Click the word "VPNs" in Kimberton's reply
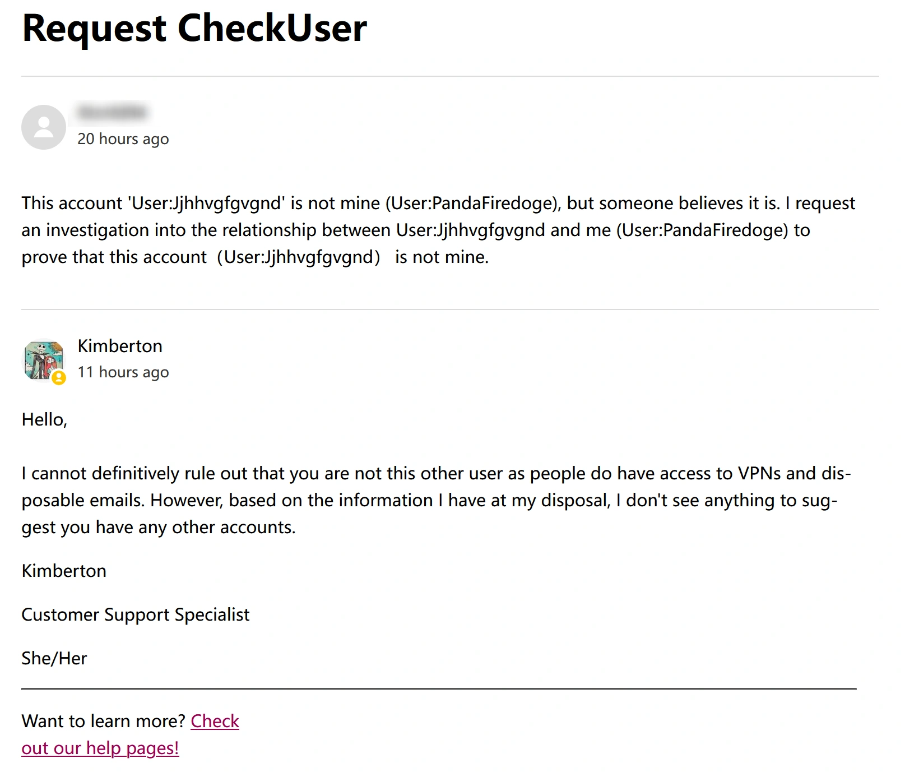Screen dimensions: 905x772 coord(759,473)
